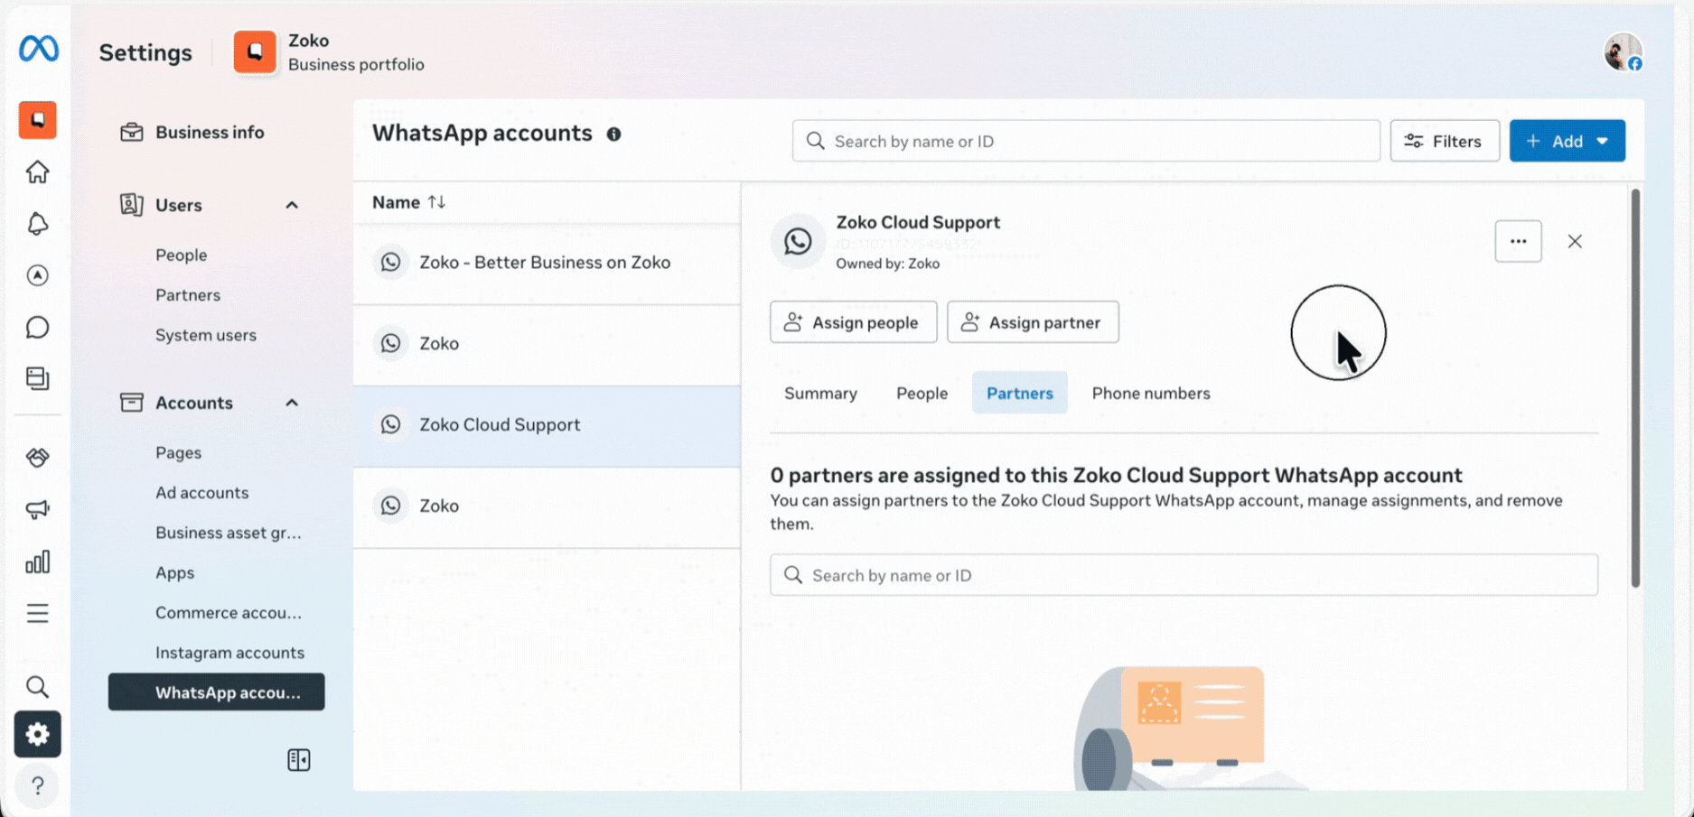Collapse the sidebar with panel toggle icon

tap(299, 760)
